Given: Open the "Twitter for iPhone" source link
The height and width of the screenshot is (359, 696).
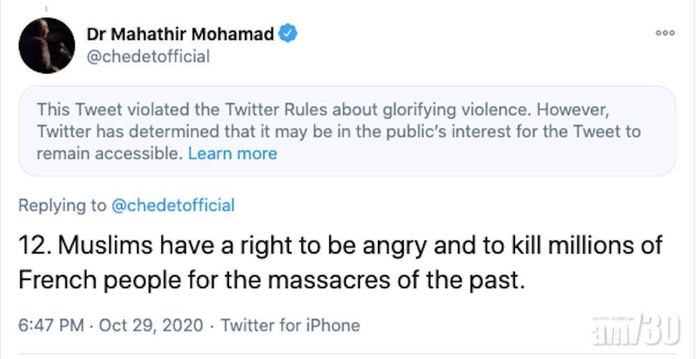Looking at the screenshot, I should 290,325.
